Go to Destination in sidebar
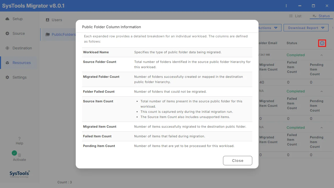 [22, 48]
